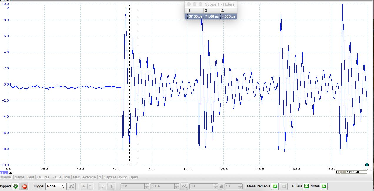Click the 1/Δ frequency legend label
This screenshot has height=191, width=374.
point(340,173)
